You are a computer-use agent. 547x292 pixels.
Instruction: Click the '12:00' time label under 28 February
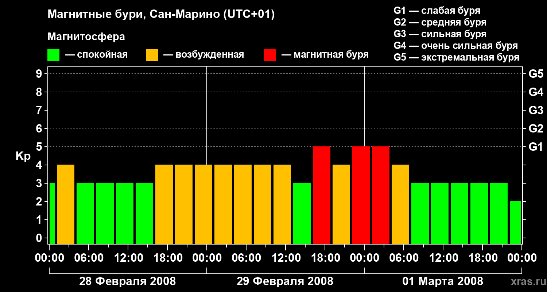point(128,258)
